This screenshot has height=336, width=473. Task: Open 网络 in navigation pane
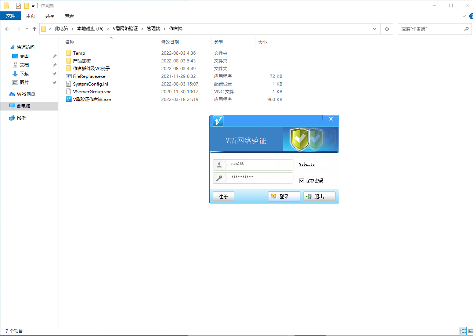click(21, 118)
